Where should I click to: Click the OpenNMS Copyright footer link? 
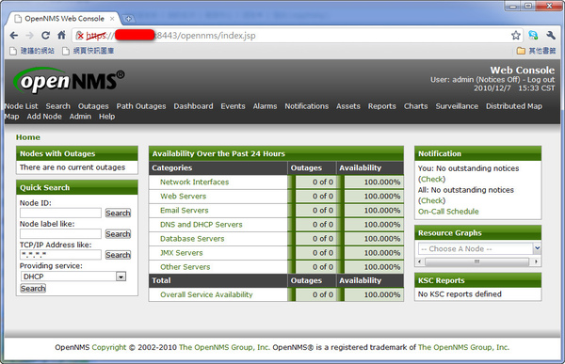coord(109,347)
